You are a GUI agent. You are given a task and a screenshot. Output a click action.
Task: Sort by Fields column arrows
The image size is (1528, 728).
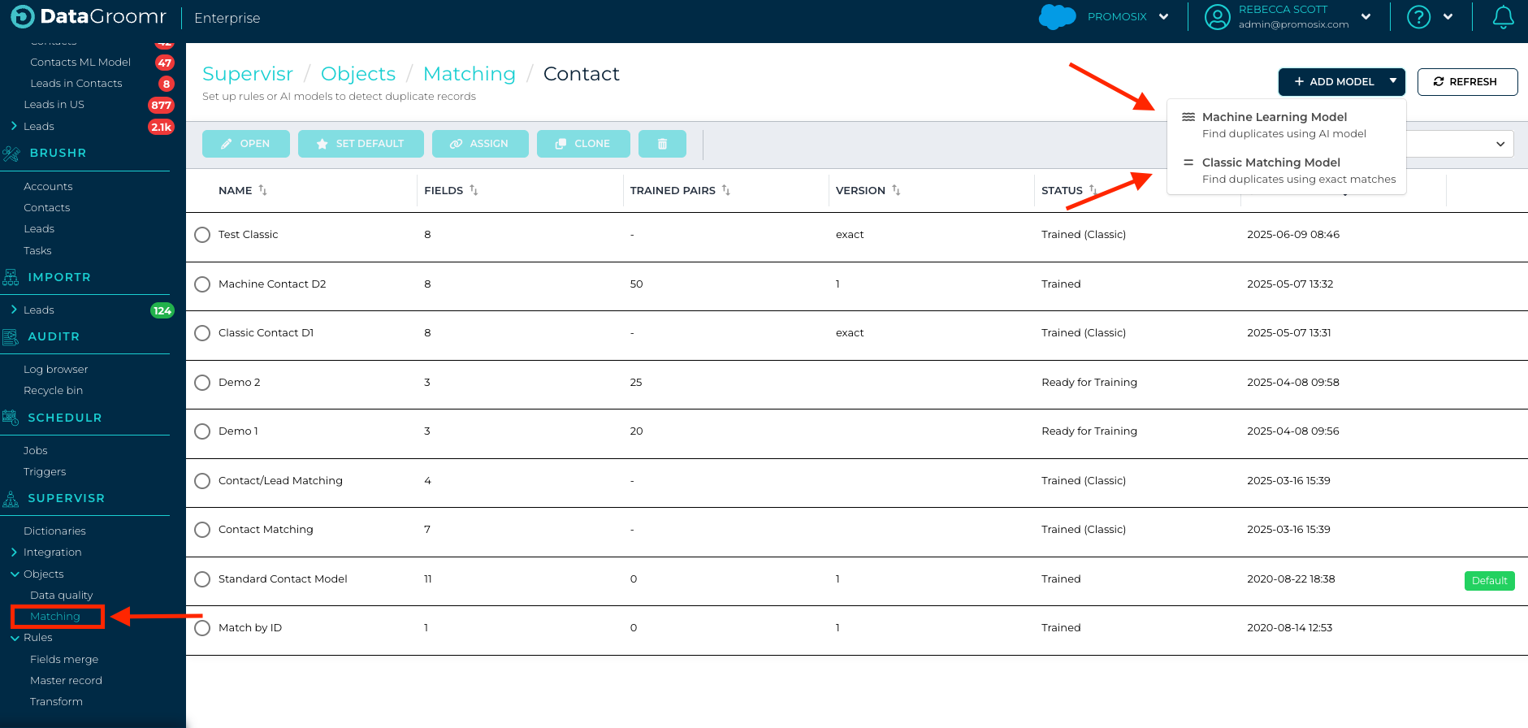pyautogui.click(x=474, y=190)
